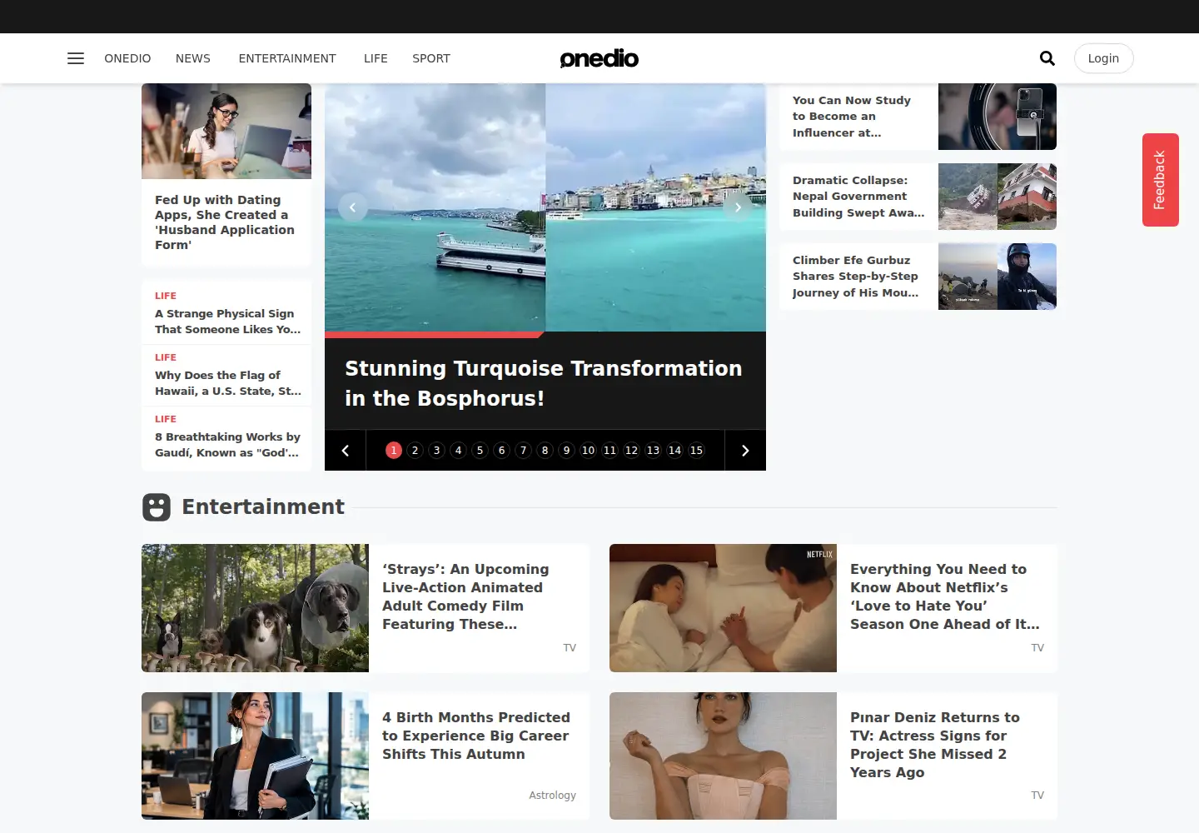Select slide 5 in the slider pagination
Viewport: 1199px width, 833px height.
pos(480,451)
